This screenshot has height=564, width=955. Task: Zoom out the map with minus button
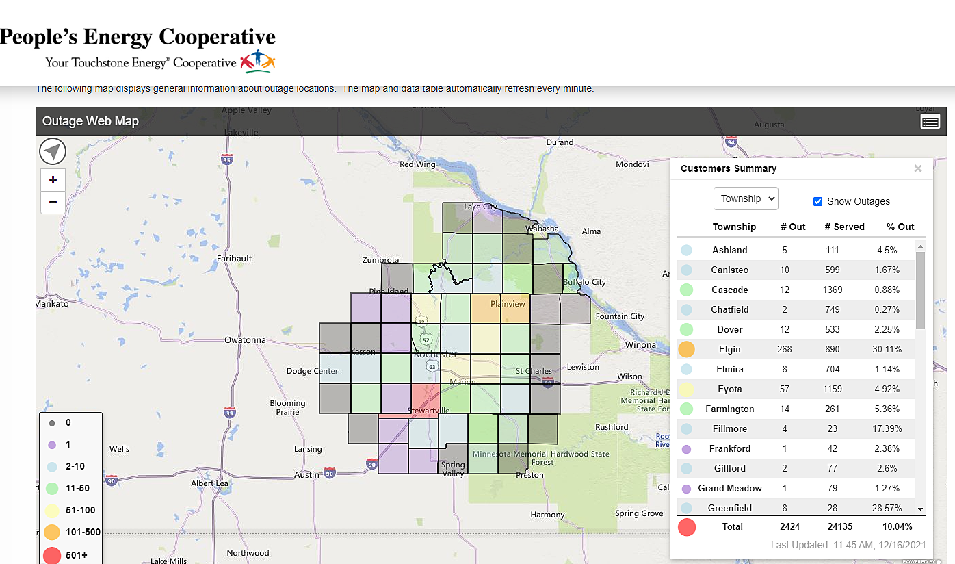(53, 203)
